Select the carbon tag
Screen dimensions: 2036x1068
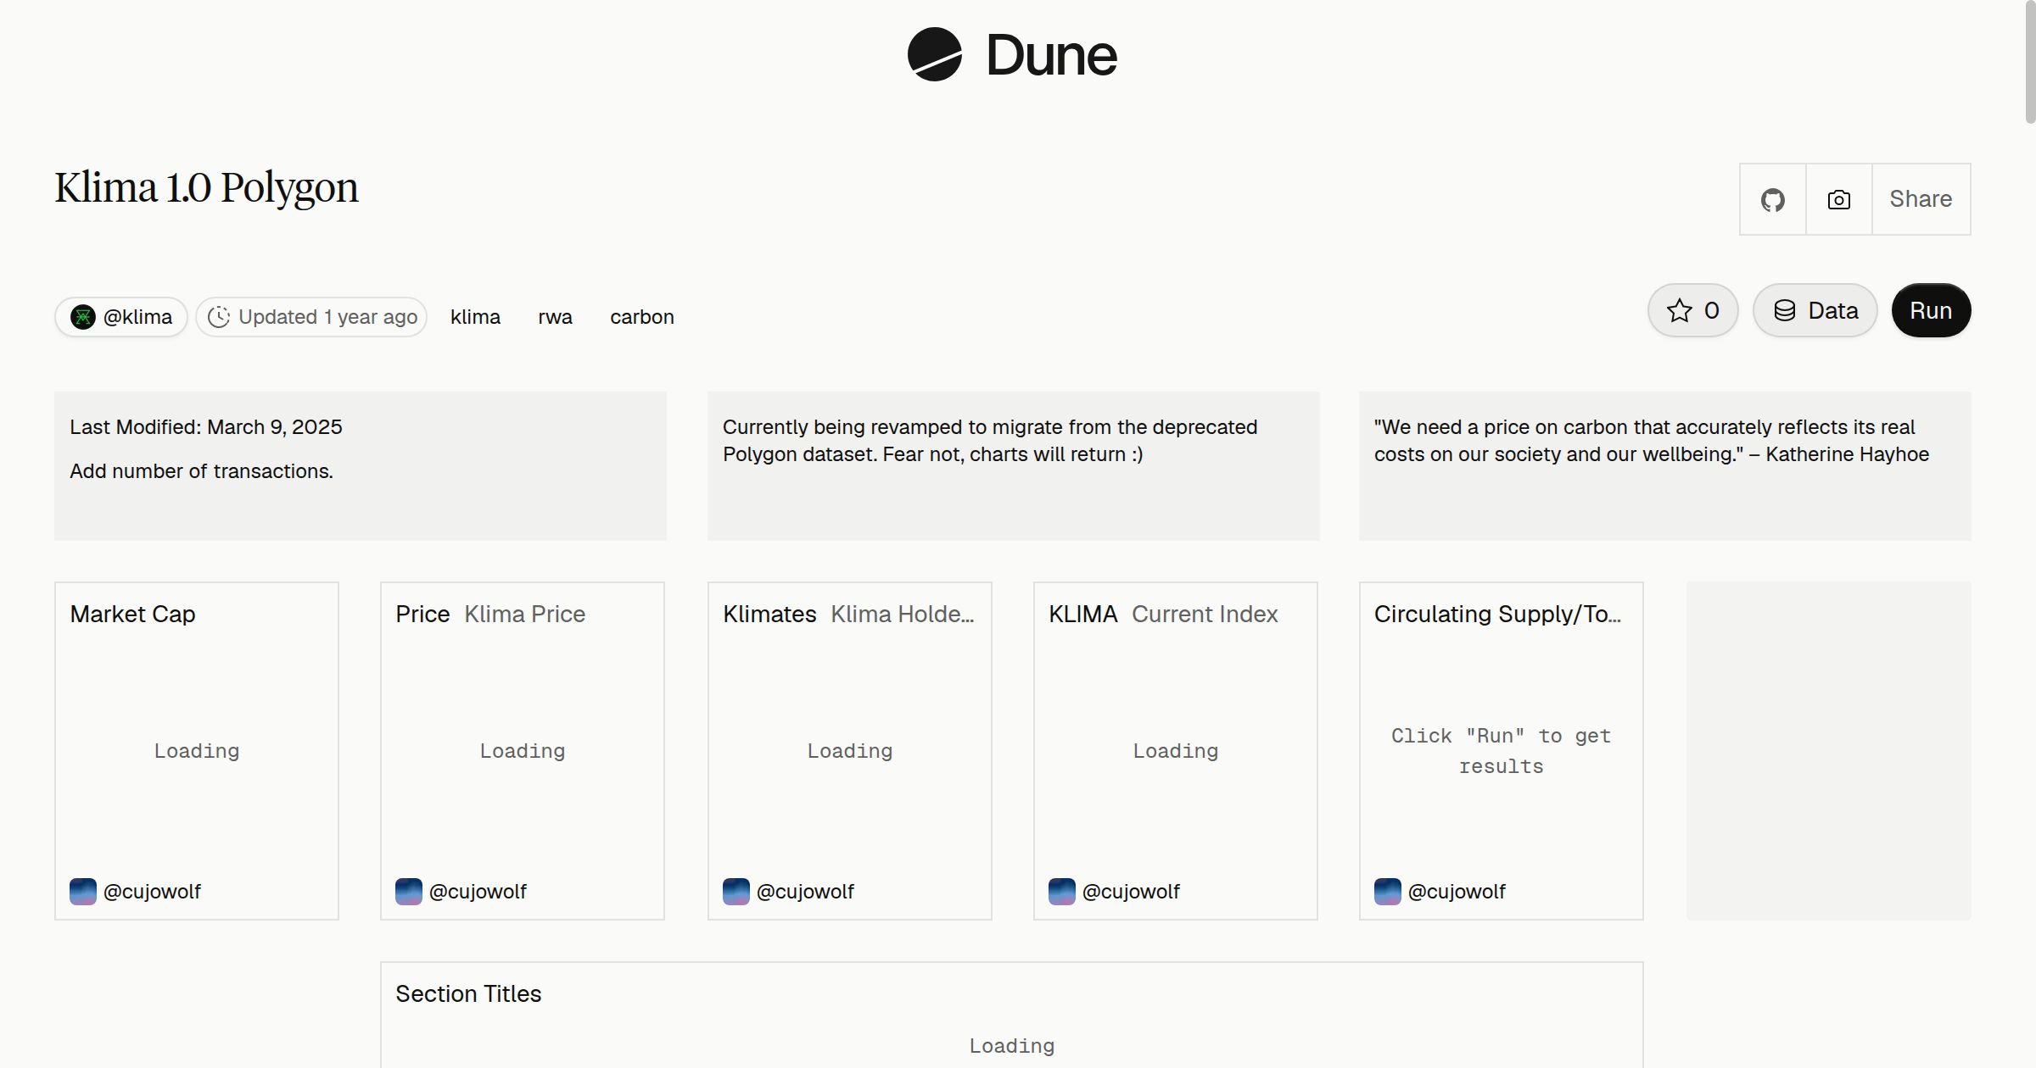(x=642, y=317)
